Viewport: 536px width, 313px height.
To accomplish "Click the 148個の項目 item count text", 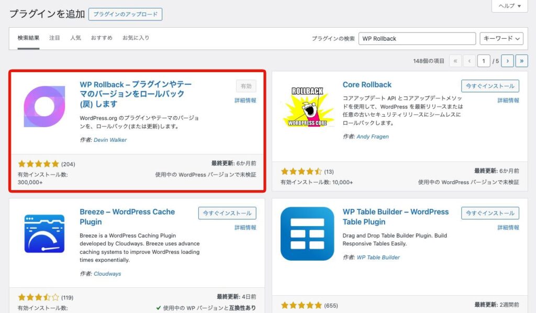I will pos(429,61).
